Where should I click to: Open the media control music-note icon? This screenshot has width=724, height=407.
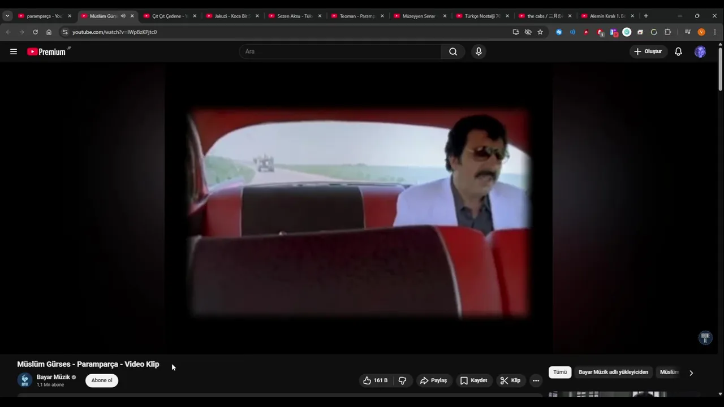tap(688, 32)
